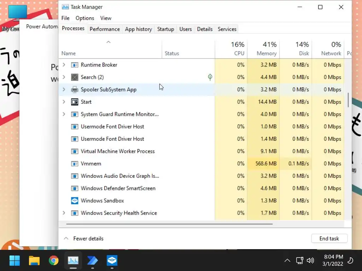Click the Runtime Broker process icon
The image size is (362, 271).
point(74,65)
